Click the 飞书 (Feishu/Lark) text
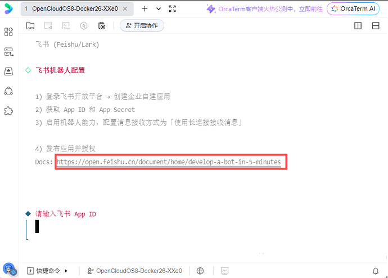Screen dimensions: 388x278 pos(67,44)
